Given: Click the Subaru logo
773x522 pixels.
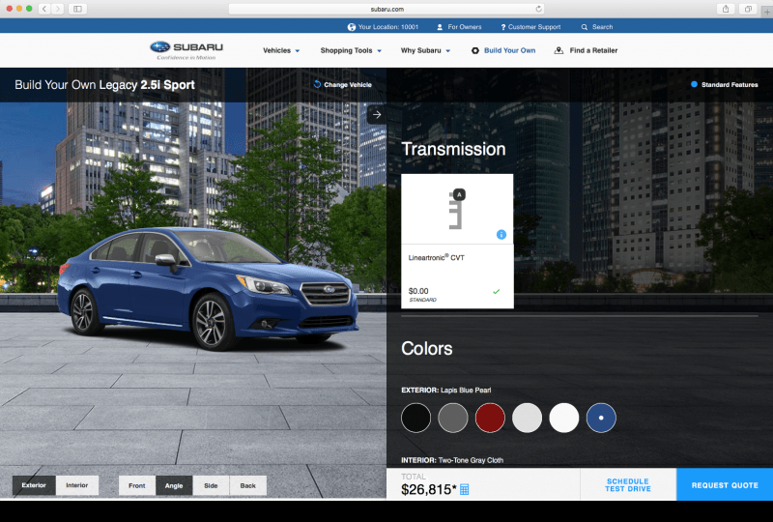Looking at the screenshot, I should pyautogui.click(x=186, y=50).
